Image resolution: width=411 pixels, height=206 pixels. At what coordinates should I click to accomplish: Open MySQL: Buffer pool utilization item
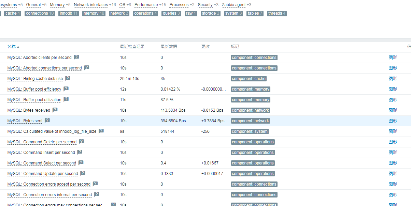click(x=34, y=100)
